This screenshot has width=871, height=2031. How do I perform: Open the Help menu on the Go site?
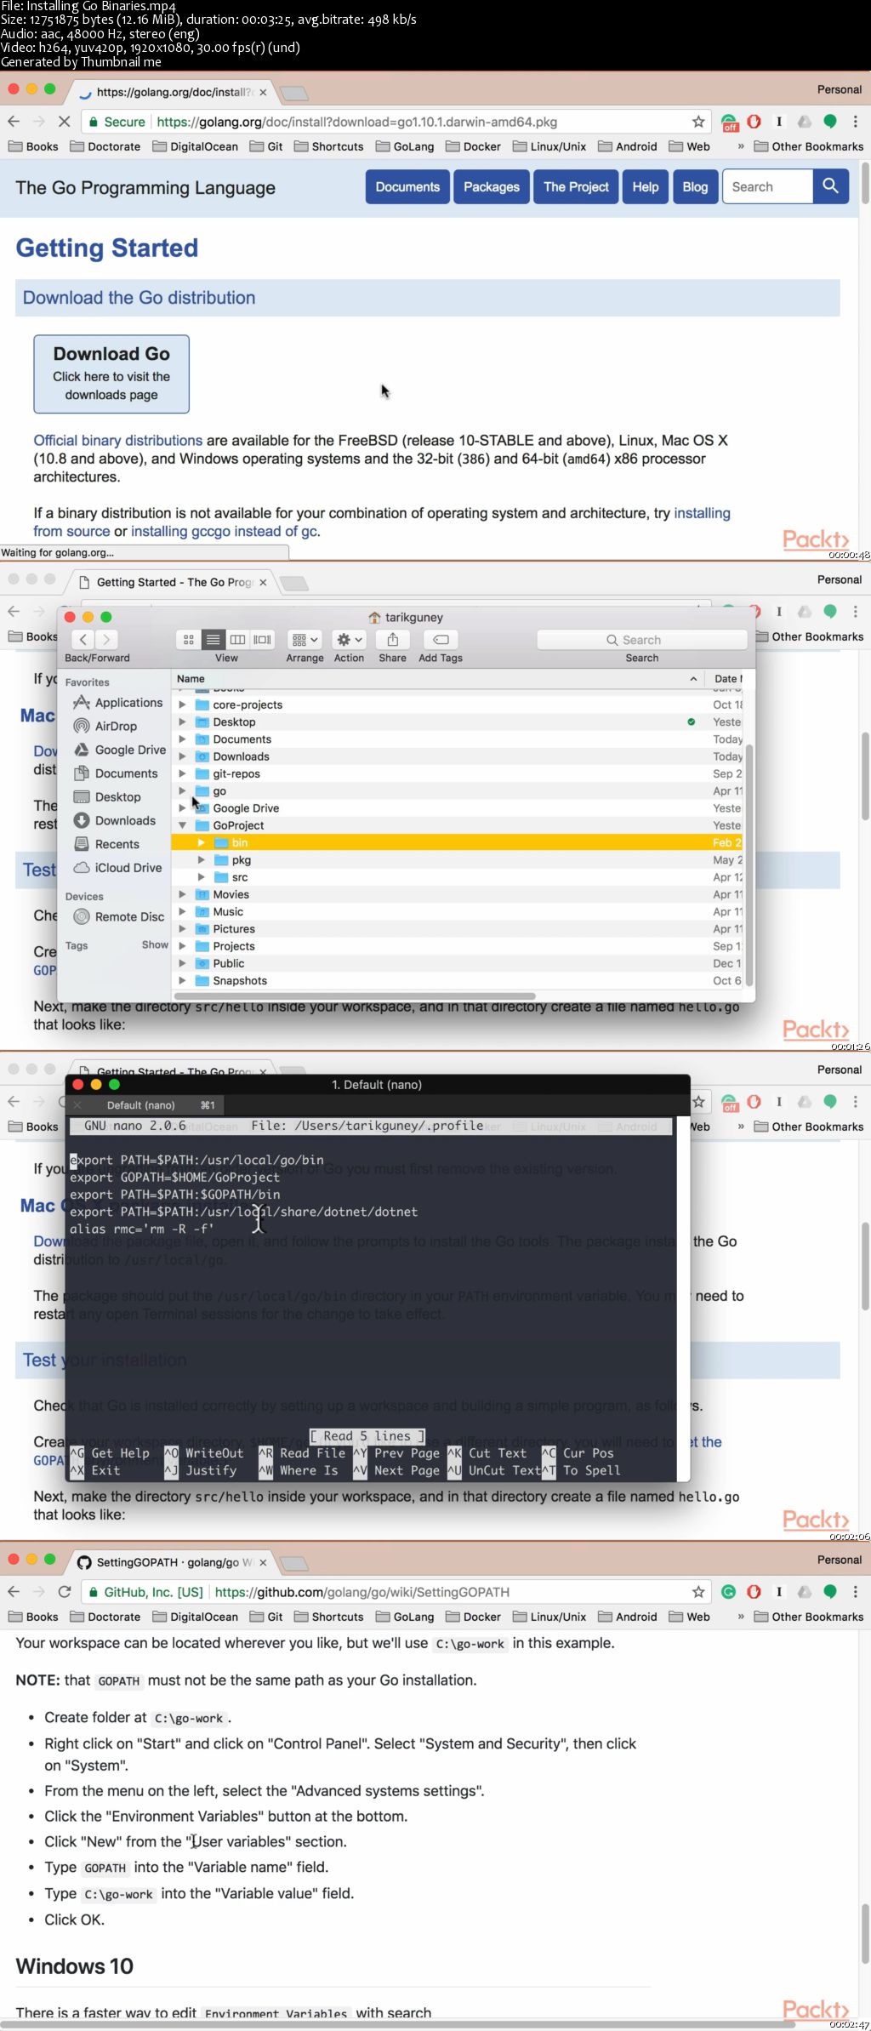click(x=646, y=186)
